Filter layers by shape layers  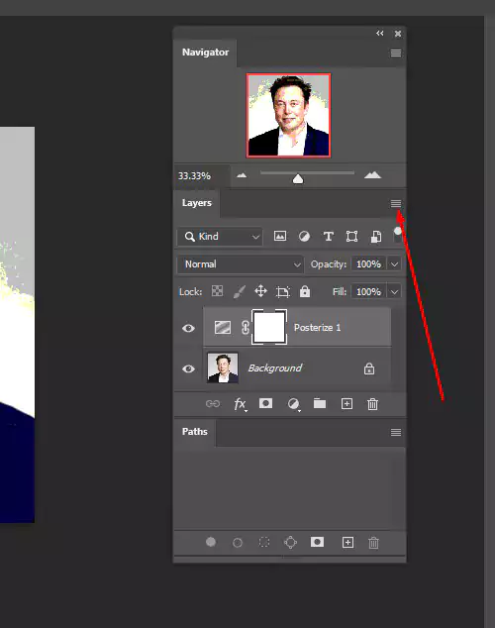pos(351,237)
